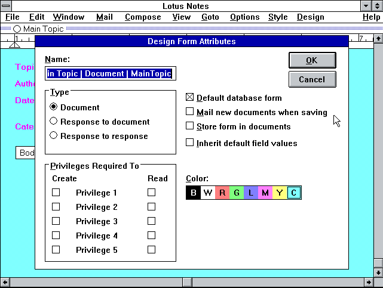Select the Response to response option
This screenshot has width=383, height=288.
(x=54, y=136)
